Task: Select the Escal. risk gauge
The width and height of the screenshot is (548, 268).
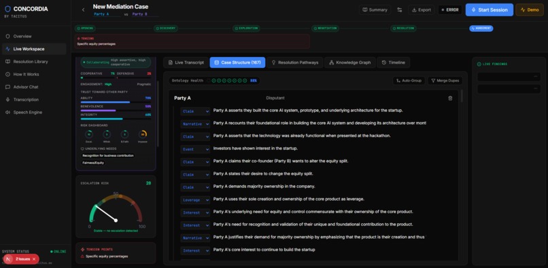Action: tap(89, 134)
